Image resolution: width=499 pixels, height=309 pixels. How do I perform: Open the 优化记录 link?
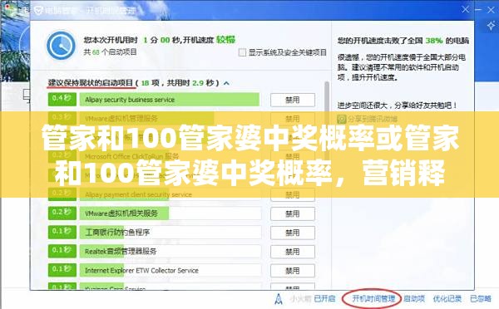click(x=447, y=298)
